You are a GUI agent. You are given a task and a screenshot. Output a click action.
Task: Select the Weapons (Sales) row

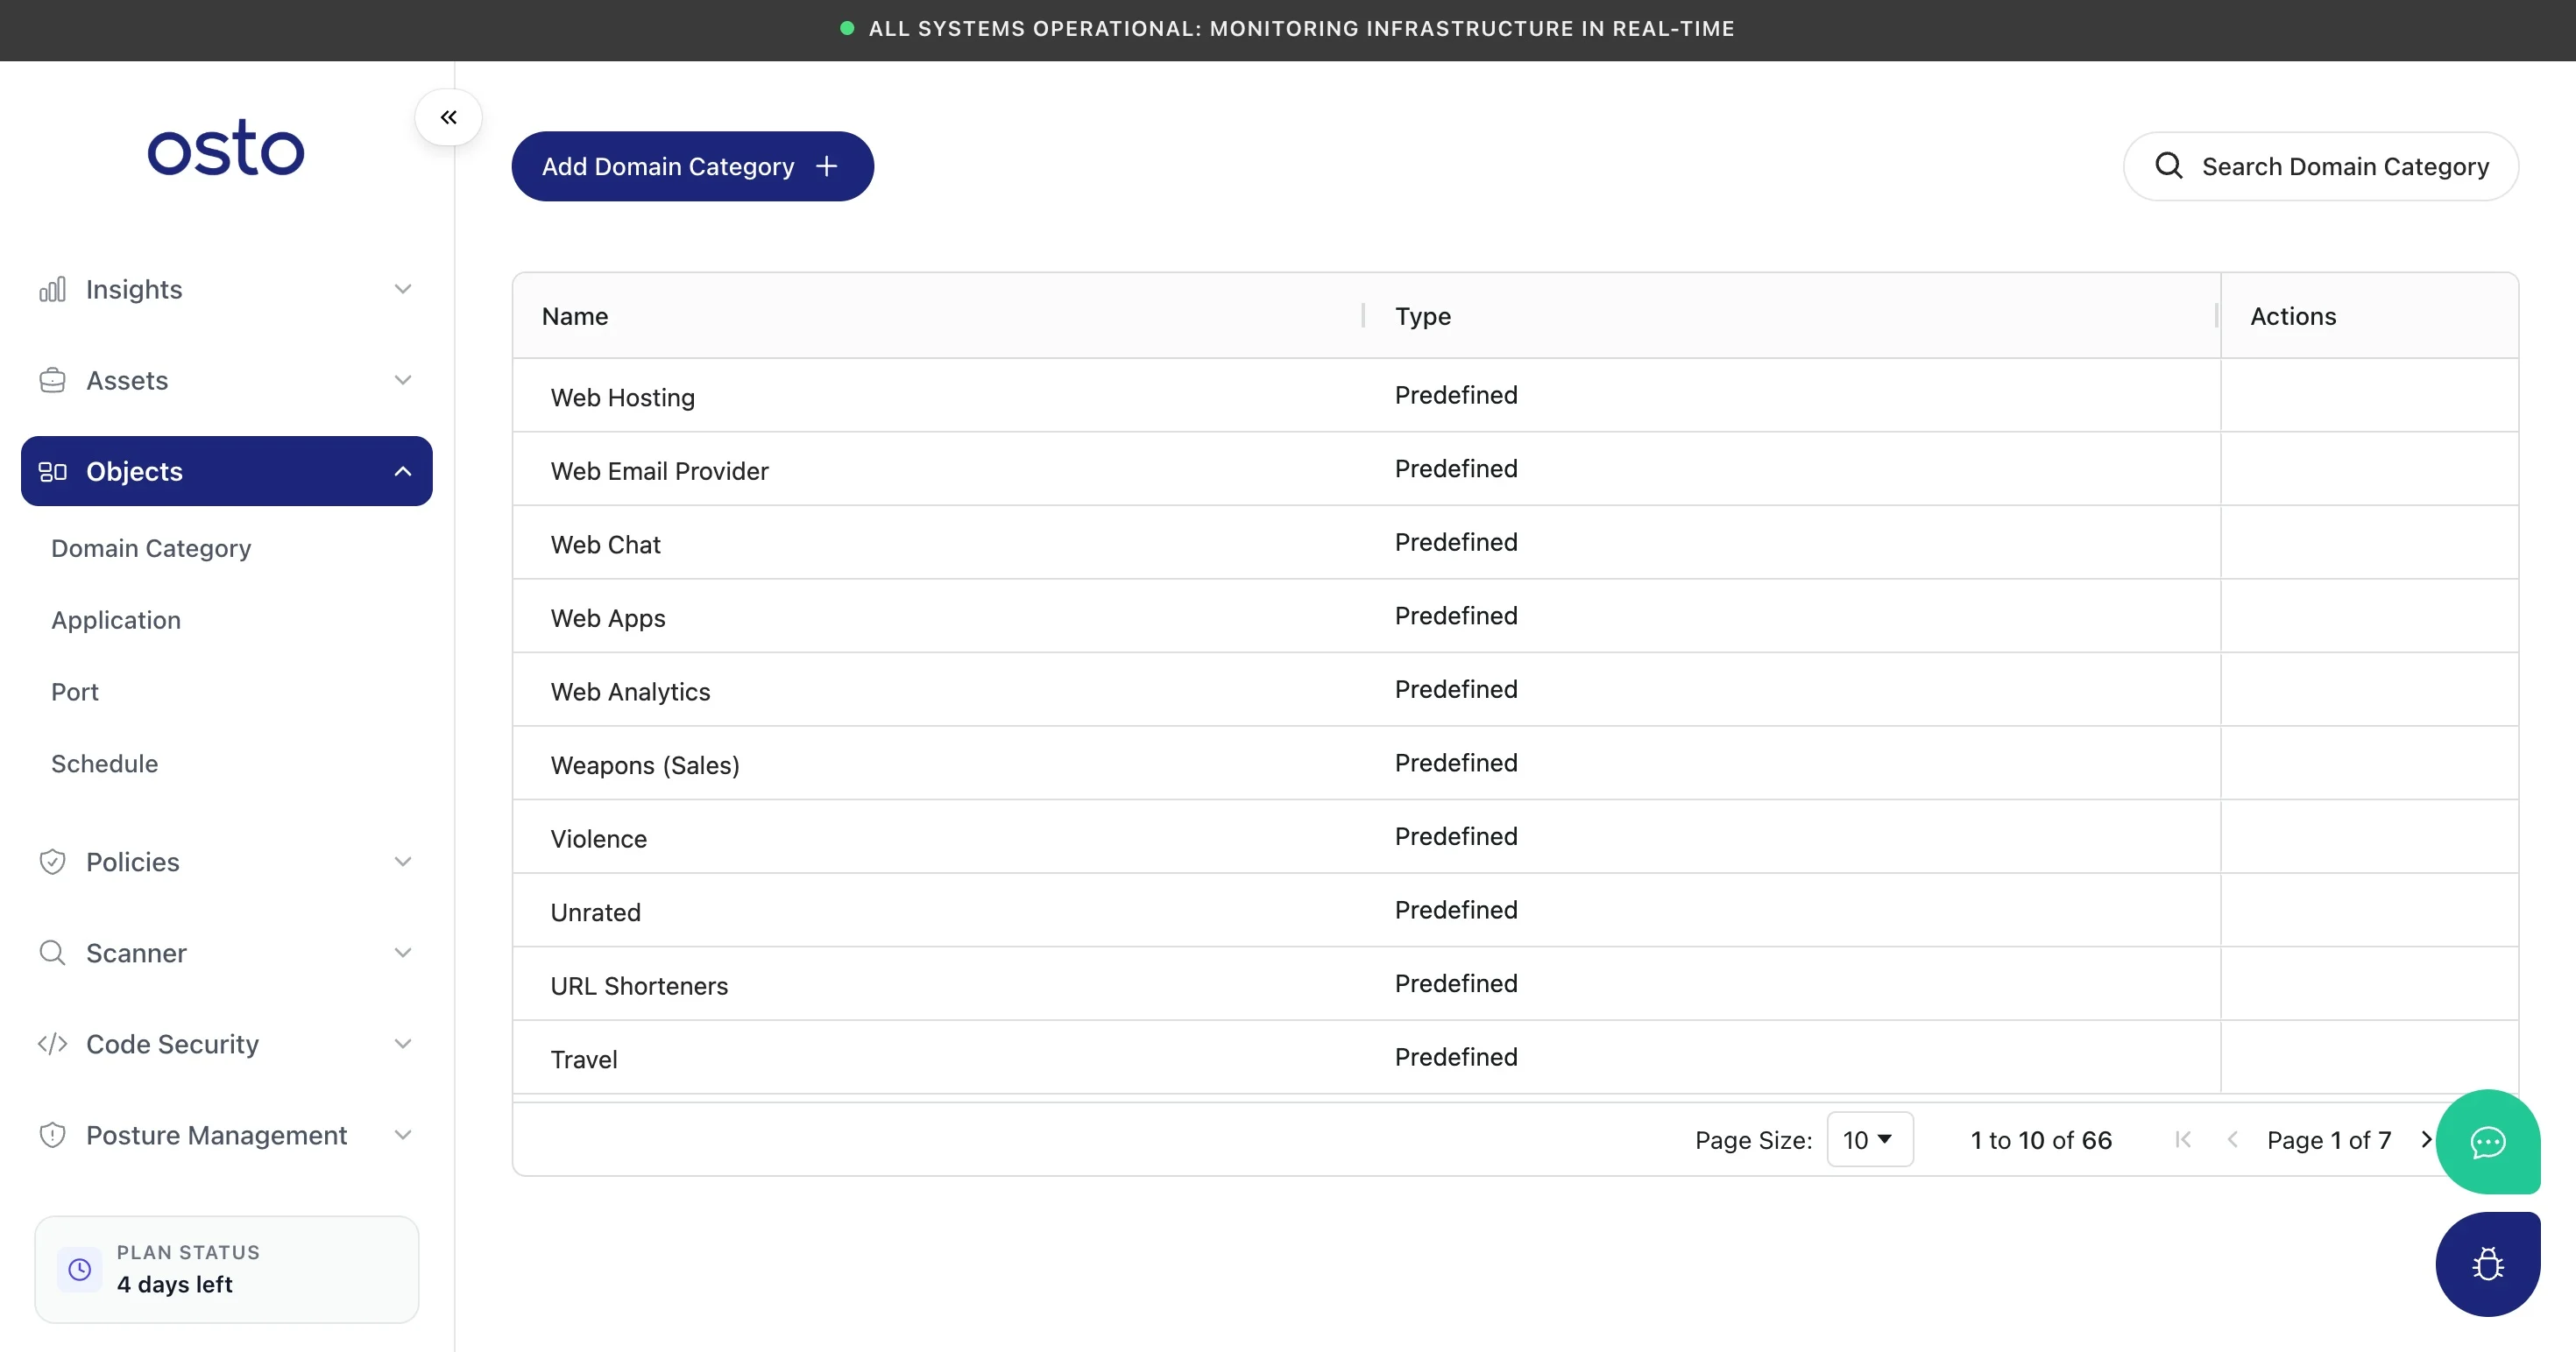tap(1515, 763)
